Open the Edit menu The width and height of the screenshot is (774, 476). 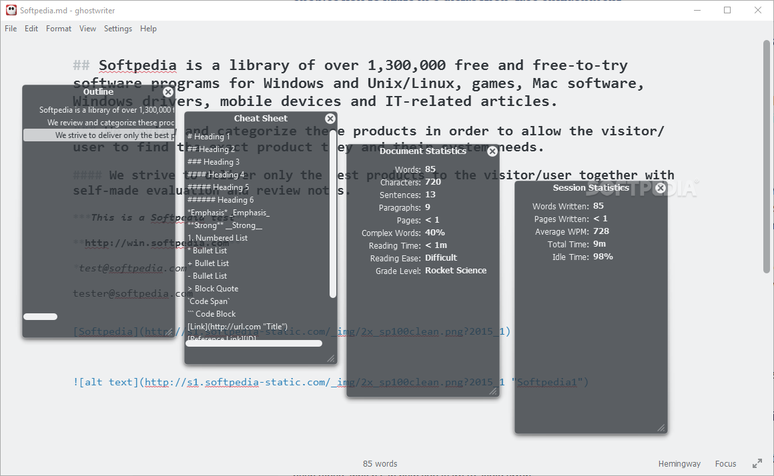click(x=31, y=29)
